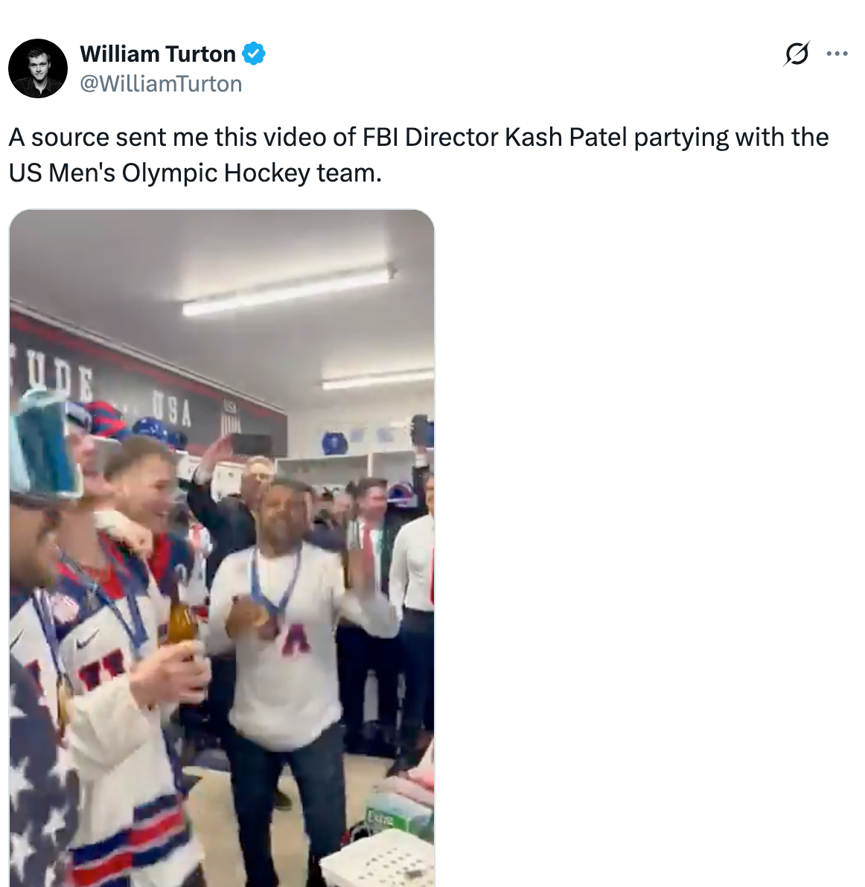
Task: Click the blue verified badge
Action: (254, 54)
